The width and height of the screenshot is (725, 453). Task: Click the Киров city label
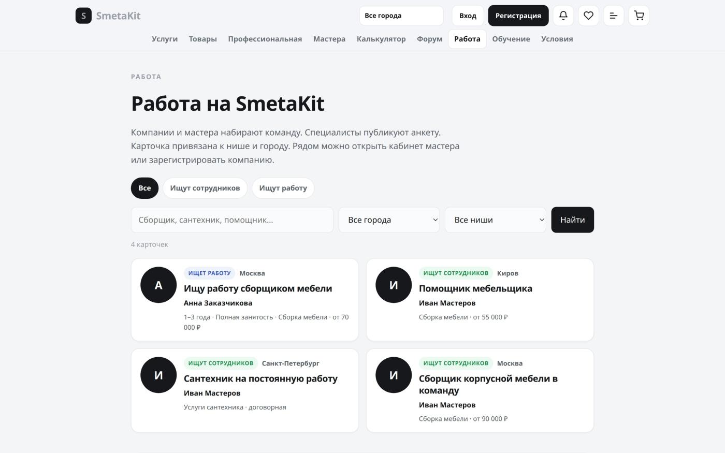click(x=508, y=273)
